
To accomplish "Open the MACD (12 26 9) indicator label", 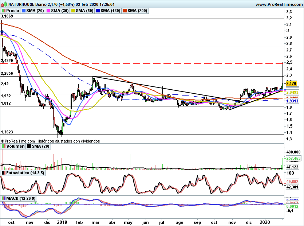I will tap(21, 198).
